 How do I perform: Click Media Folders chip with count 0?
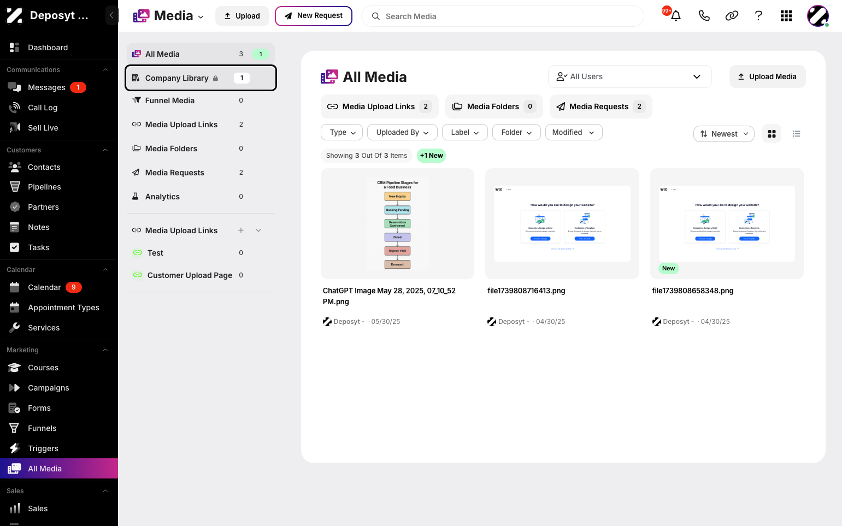[494, 107]
